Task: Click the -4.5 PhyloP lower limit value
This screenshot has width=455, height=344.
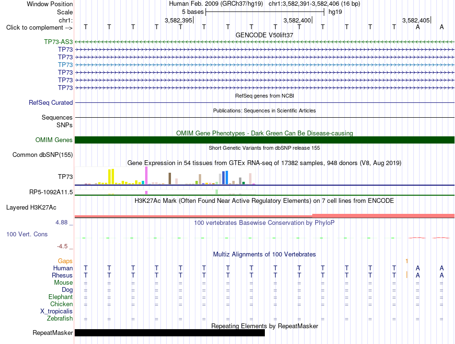Action: pos(62,246)
